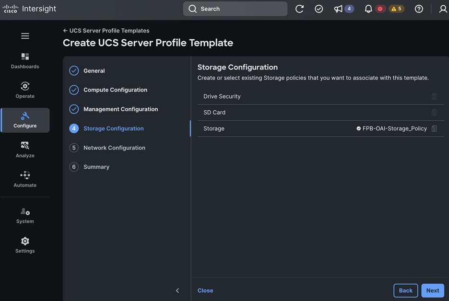Select Storage Configuration step
Screen dimensions: 449x301
point(106,128)
